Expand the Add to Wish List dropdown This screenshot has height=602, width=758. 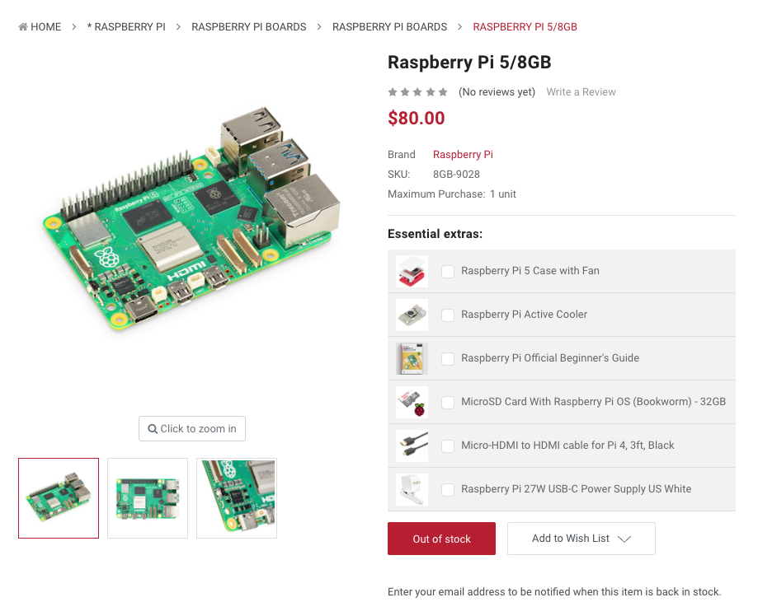pyautogui.click(x=581, y=539)
